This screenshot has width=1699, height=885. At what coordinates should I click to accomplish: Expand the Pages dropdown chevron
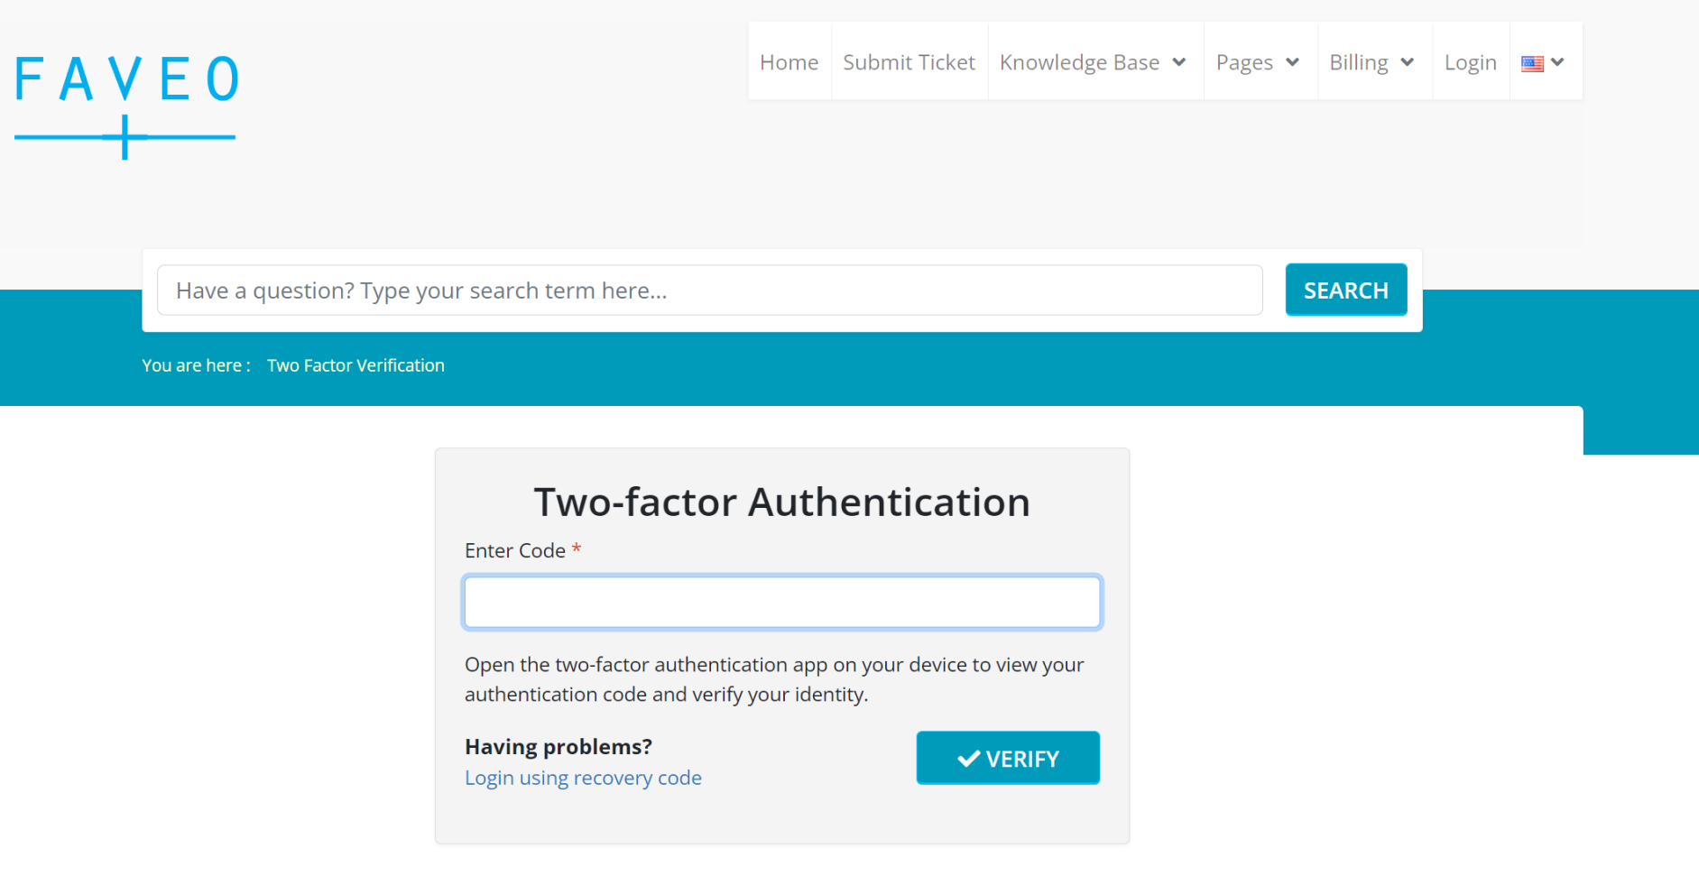pos(1292,62)
